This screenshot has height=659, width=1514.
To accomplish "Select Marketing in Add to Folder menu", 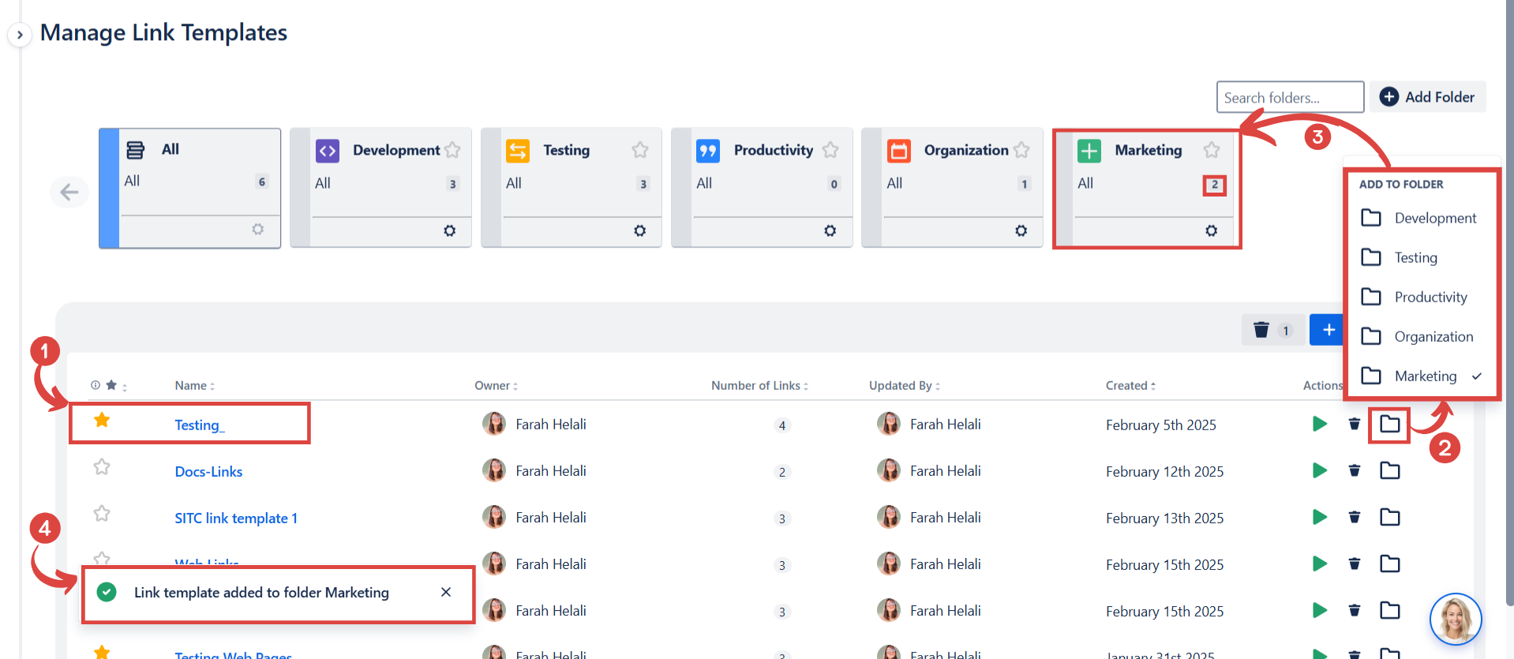I will (1425, 376).
